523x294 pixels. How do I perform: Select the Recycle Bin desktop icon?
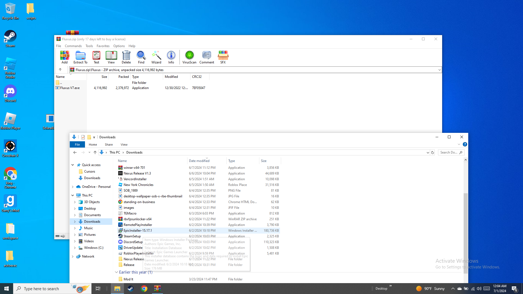[x=10, y=11]
